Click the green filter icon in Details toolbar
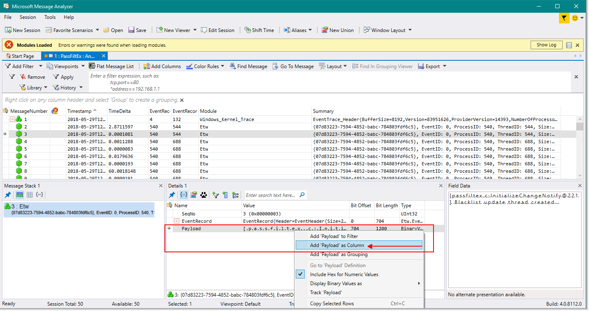Viewport: 589px width, 311px height. click(x=215, y=195)
